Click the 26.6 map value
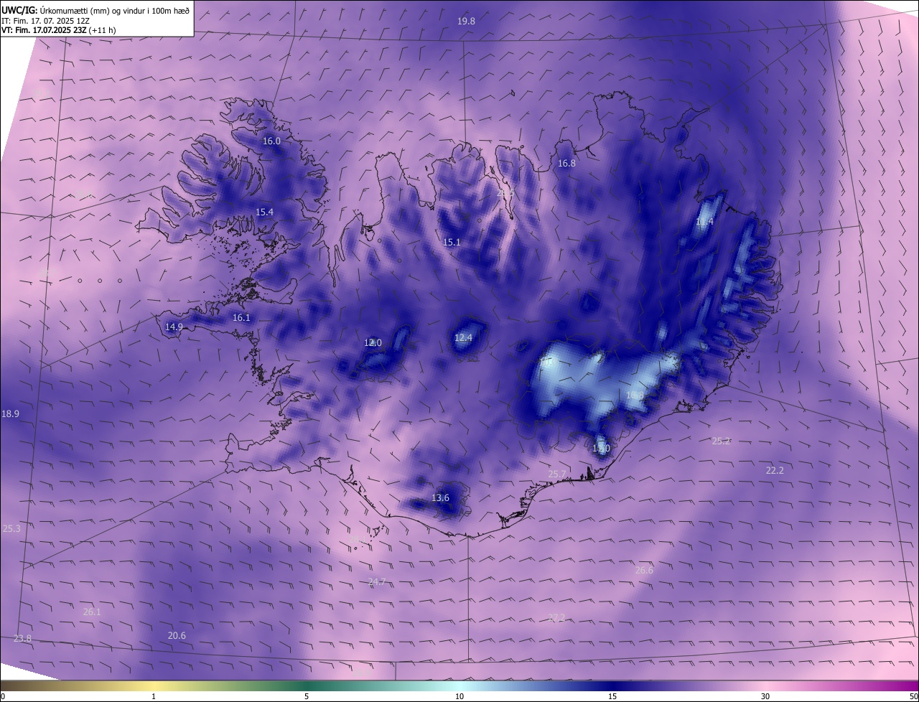 pyautogui.click(x=644, y=571)
